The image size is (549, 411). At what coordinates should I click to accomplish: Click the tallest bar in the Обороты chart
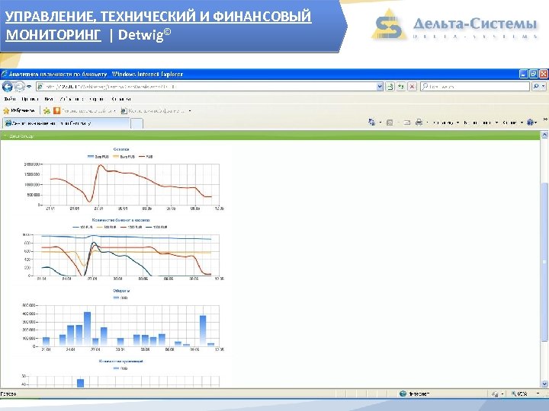[88, 329]
